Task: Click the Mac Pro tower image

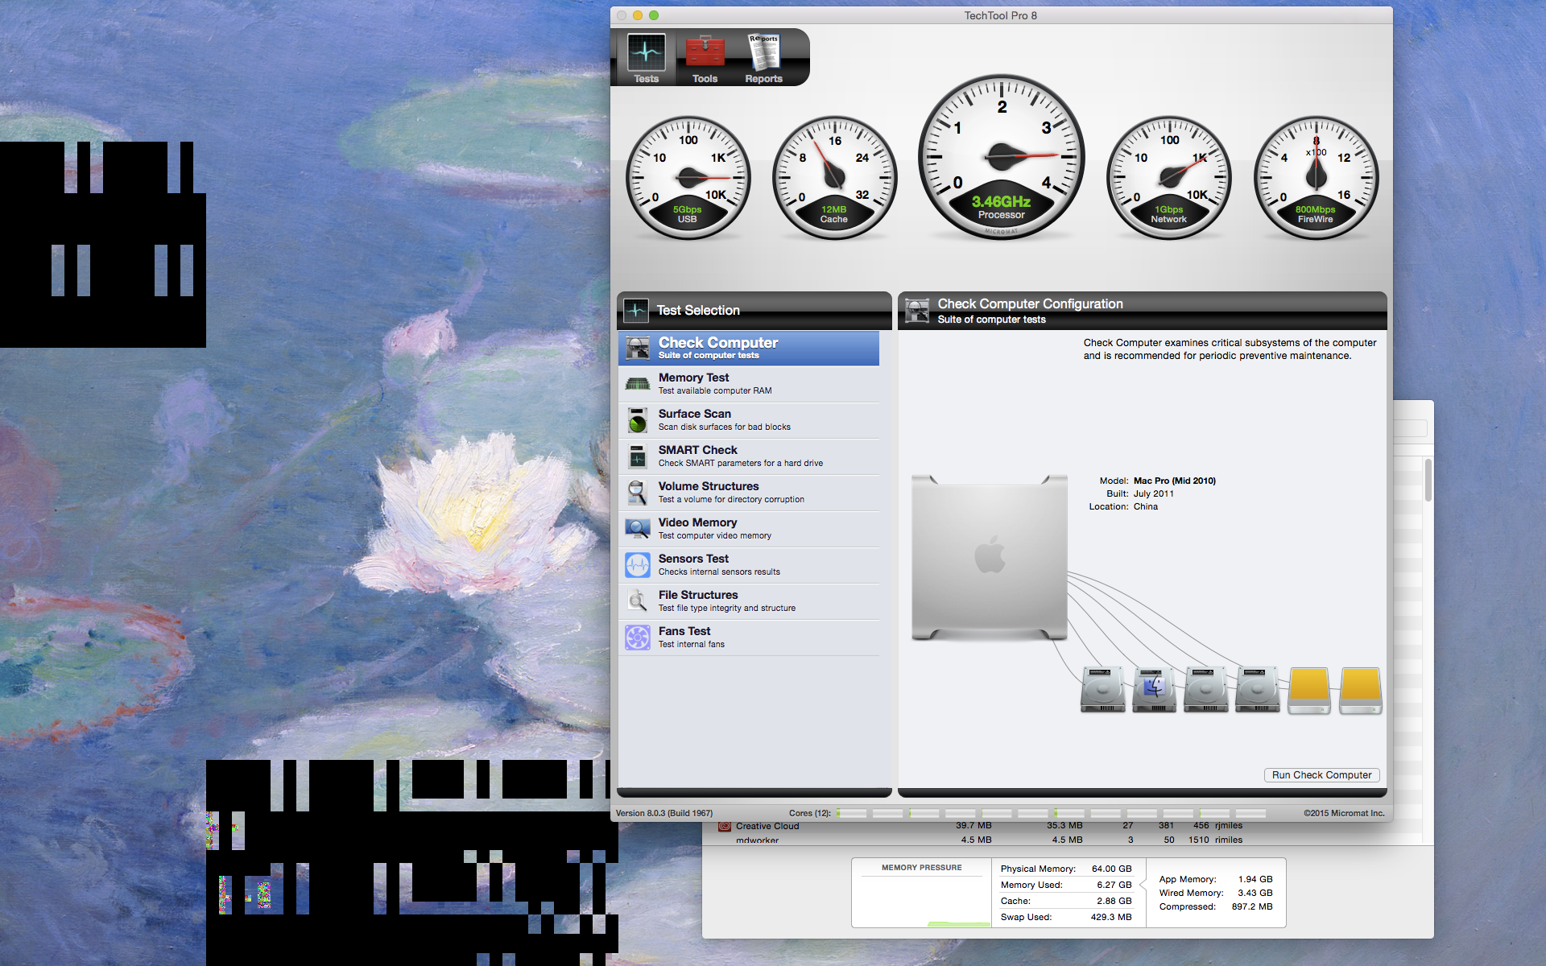Action: pyautogui.click(x=990, y=557)
